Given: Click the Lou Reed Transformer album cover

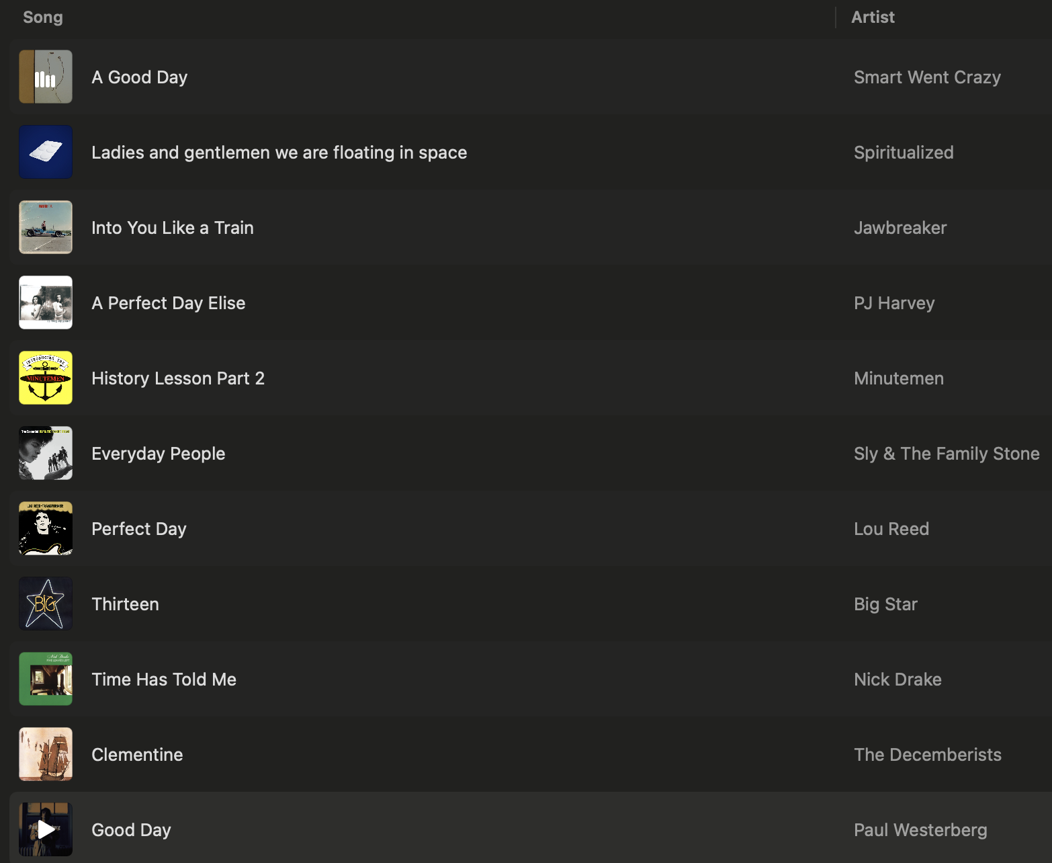Looking at the screenshot, I should (x=46, y=528).
